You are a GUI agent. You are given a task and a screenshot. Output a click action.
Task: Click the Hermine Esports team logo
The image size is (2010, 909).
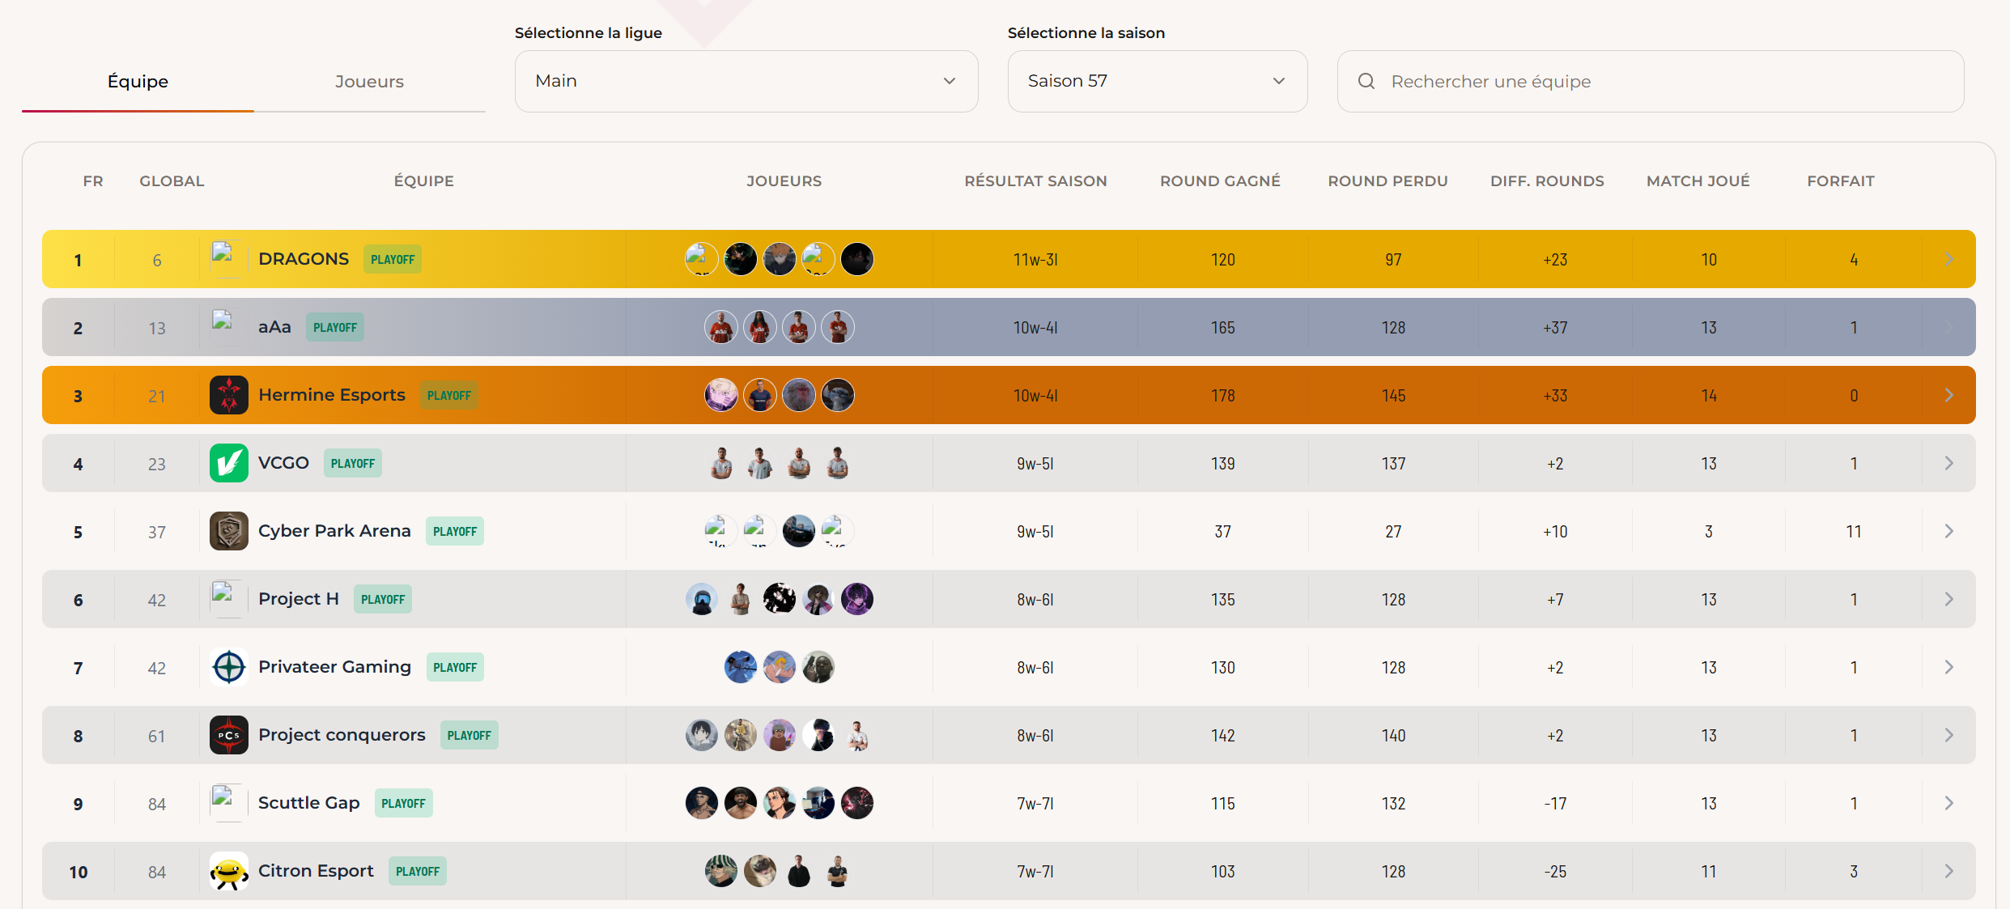[x=229, y=395]
